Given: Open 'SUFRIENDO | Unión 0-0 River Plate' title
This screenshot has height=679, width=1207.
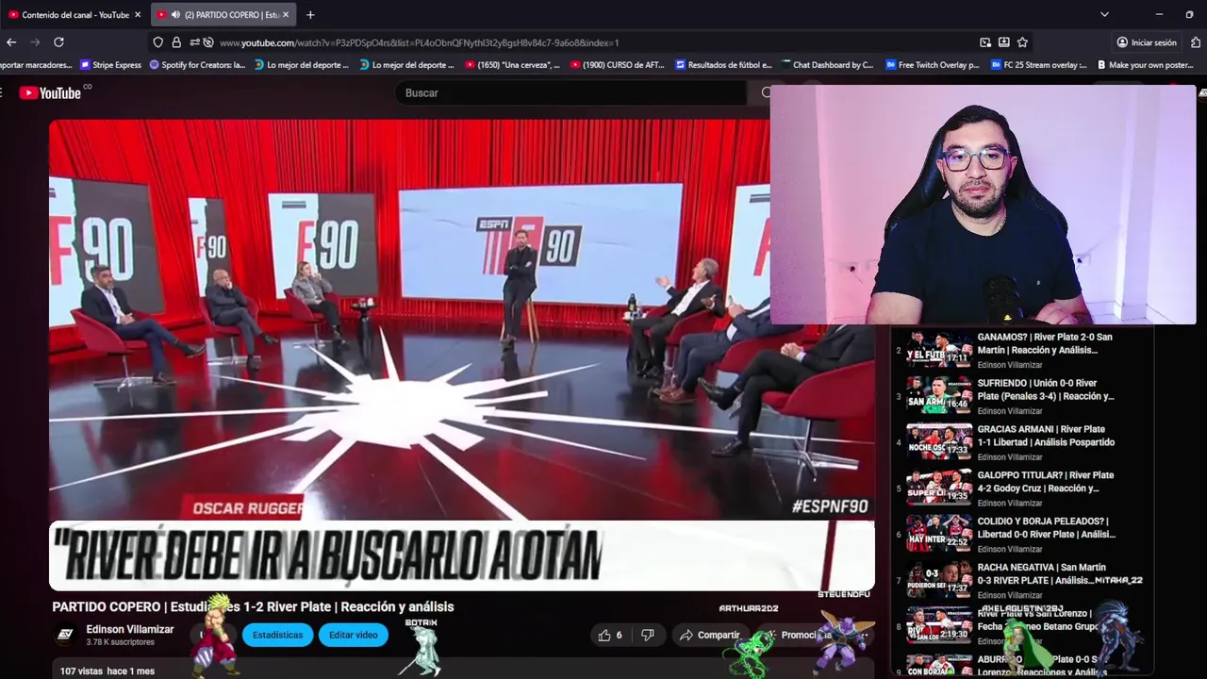Looking at the screenshot, I should [x=1045, y=389].
